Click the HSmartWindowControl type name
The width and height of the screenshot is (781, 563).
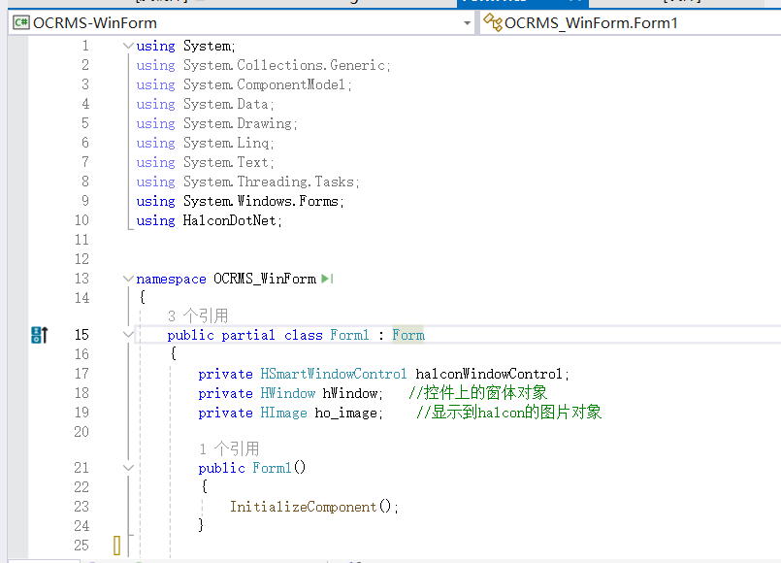(x=334, y=374)
